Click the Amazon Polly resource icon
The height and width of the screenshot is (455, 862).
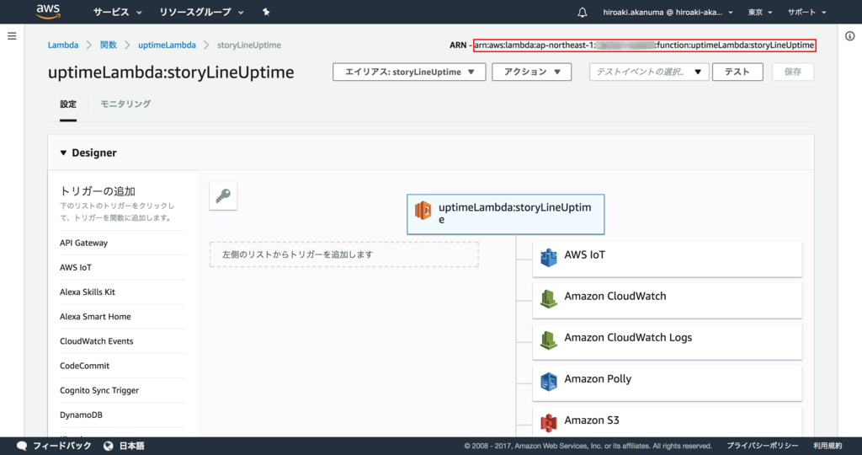coord(549,382)
